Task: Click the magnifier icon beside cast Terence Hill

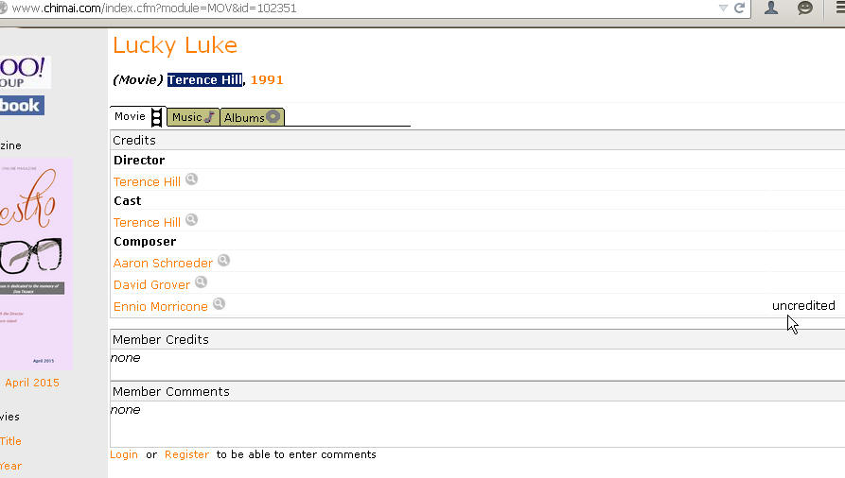Action: [191, 219]
